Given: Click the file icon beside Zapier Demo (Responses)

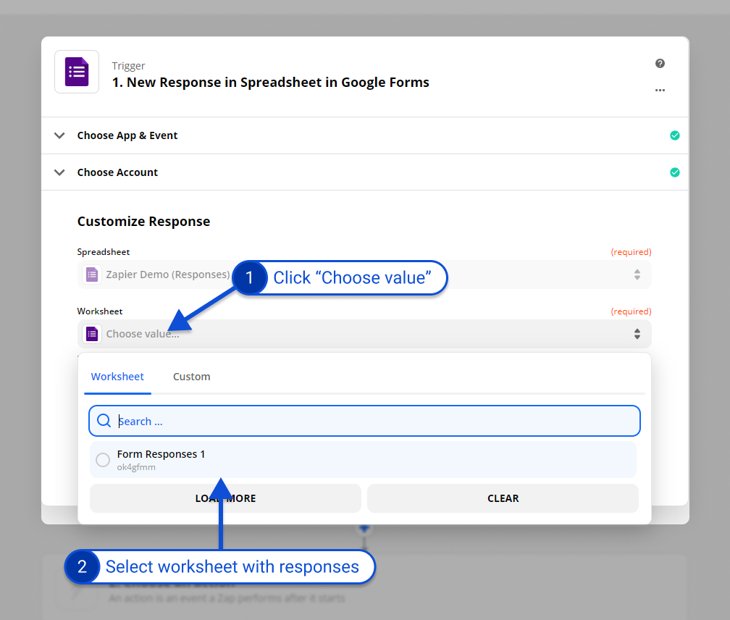Looking at the screenshot, I should 92,275.
